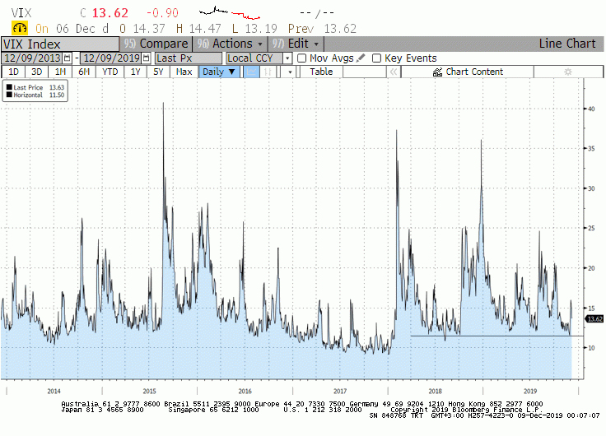Click the VIX Index security field
Image resolution: width=606 pixels, height=436 pixels.
pos(60,44)
